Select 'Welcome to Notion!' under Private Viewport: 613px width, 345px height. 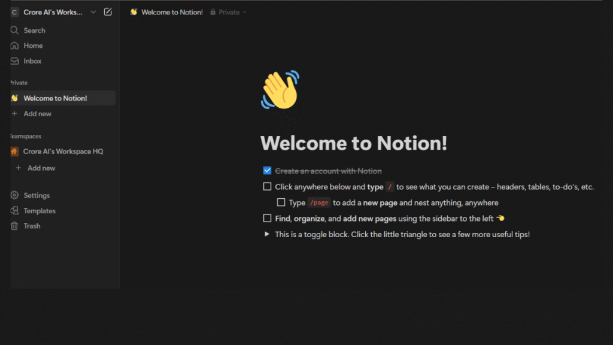click(57, 98)
